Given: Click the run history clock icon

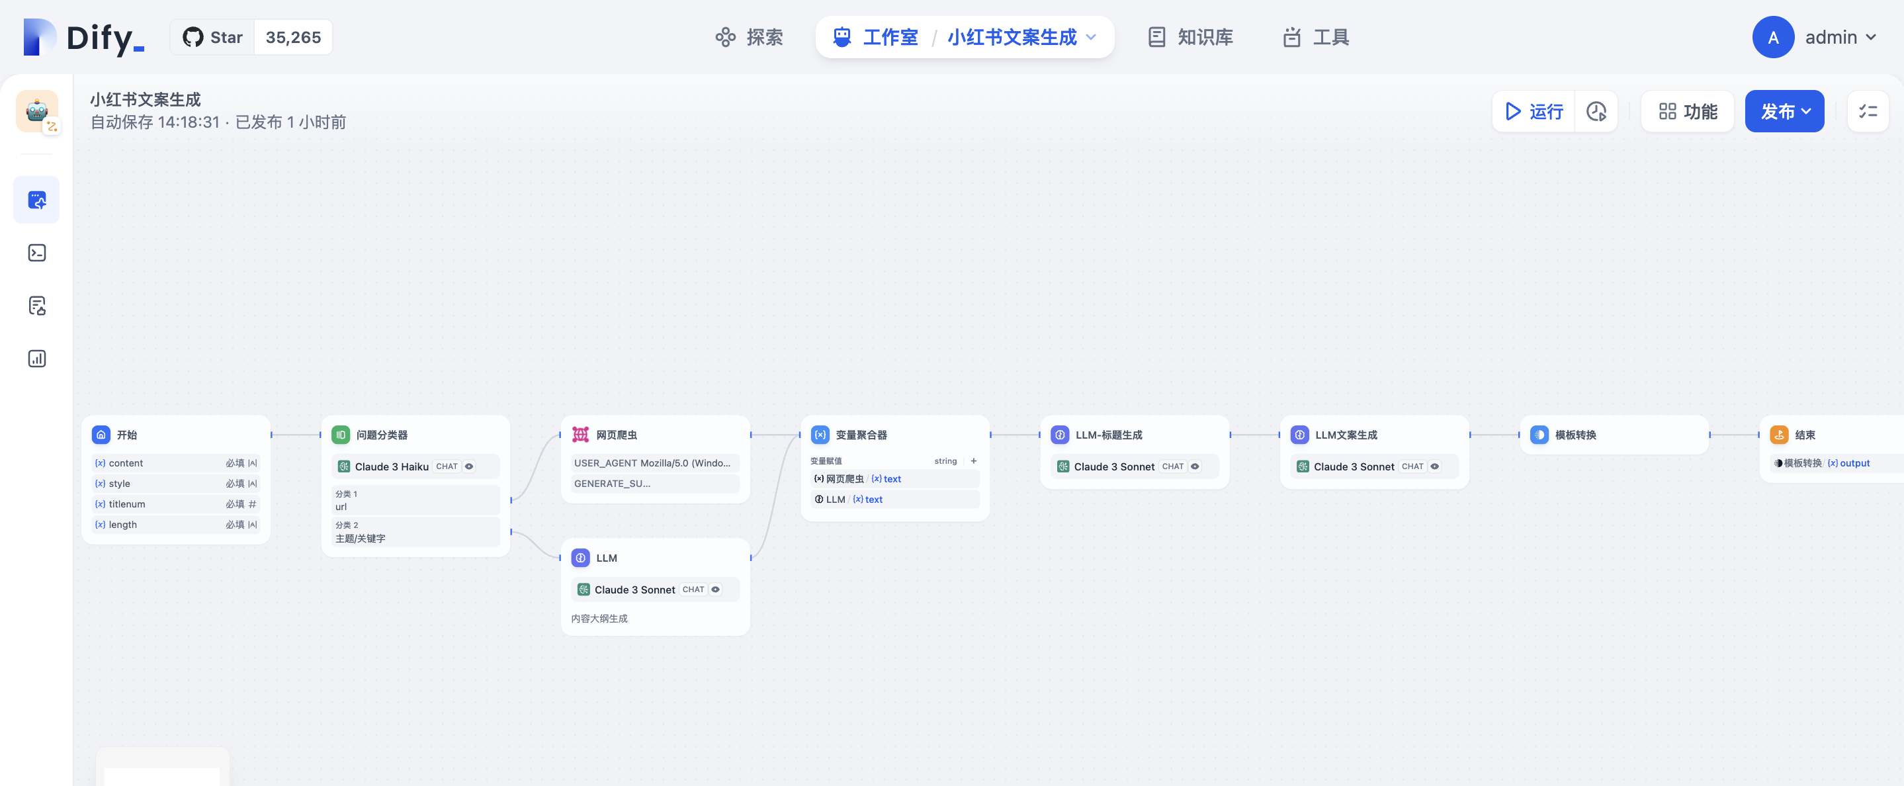Looking at the screenshot, I should [1596, 112].
